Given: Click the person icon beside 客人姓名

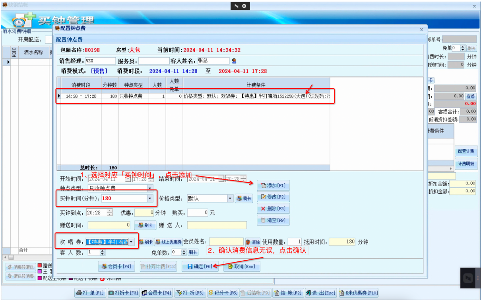Looking at the screenshot, I should pyautogui.click(x=234, y=61).
